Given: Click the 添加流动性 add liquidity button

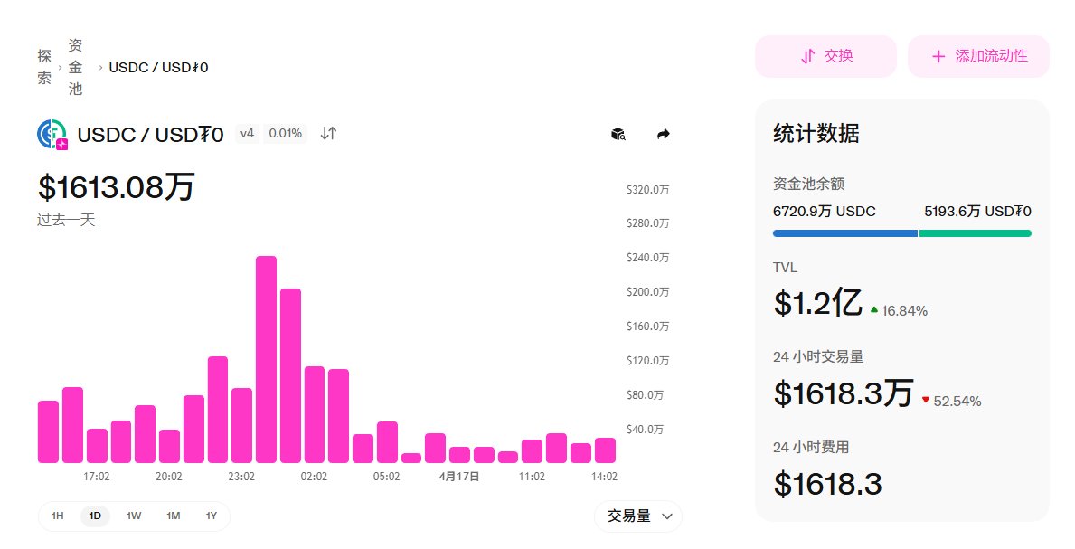Looking at the screenshot, I should pyautogui.click(x=978, y=56).
